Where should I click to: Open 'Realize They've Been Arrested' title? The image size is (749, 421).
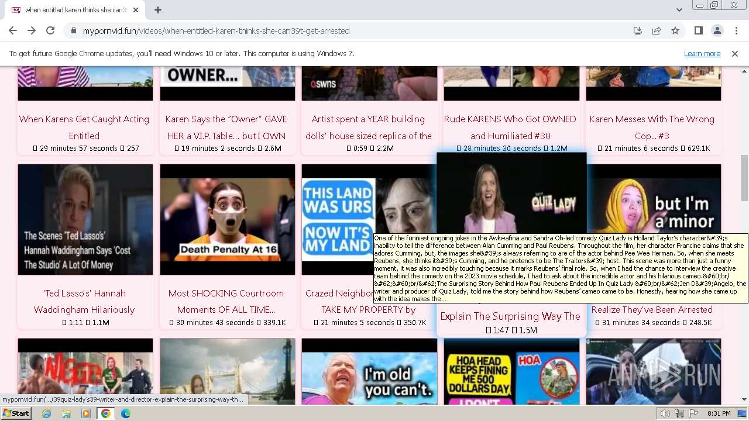point(652,309)
